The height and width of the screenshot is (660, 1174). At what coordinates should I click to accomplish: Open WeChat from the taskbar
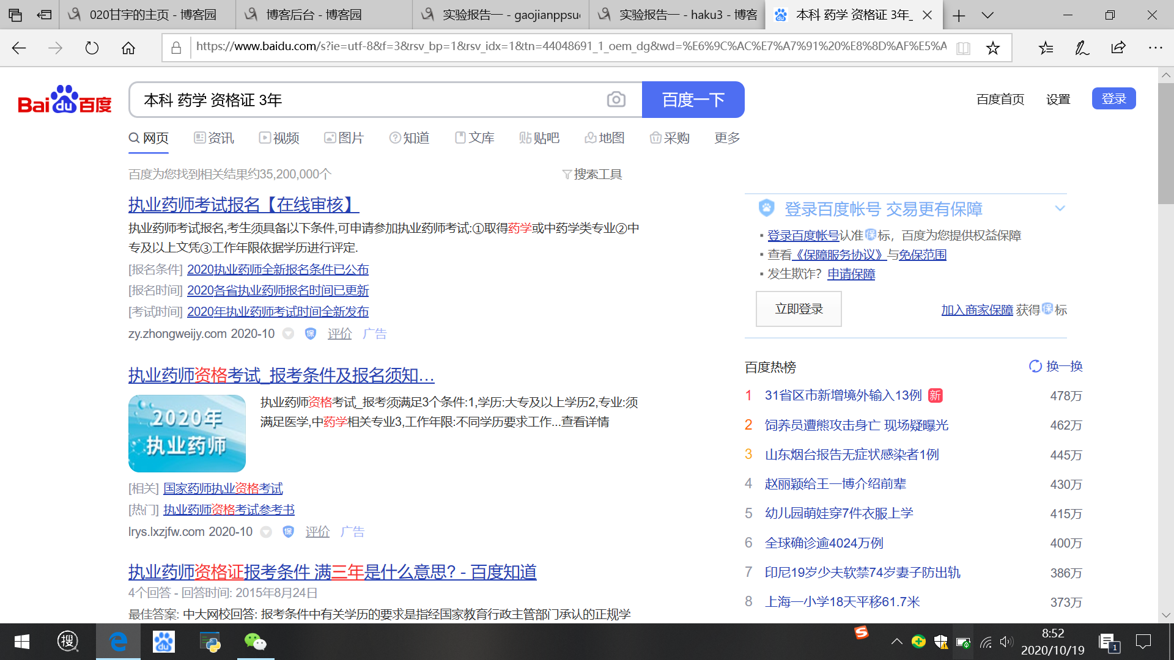(255, 642)
